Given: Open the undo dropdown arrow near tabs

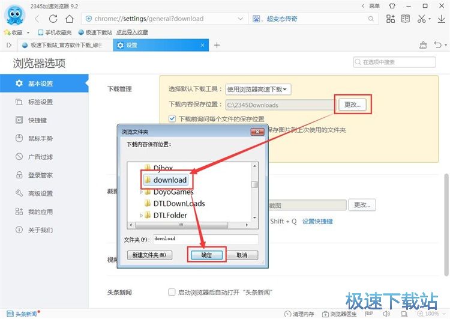Looking at the screenshot, I should (x=446, y=45).
